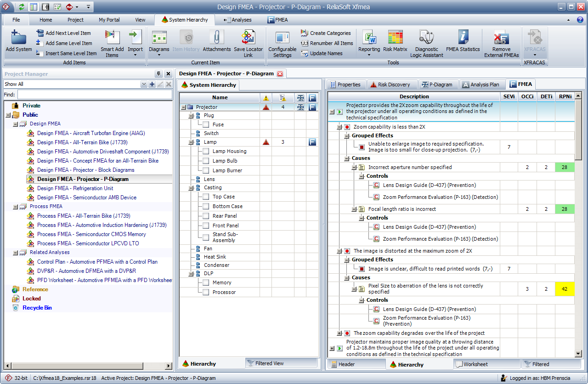This screenshot has height=384, width=588.
Task: Toggle the checkbox next to Fuse
Action: [206, 124]
